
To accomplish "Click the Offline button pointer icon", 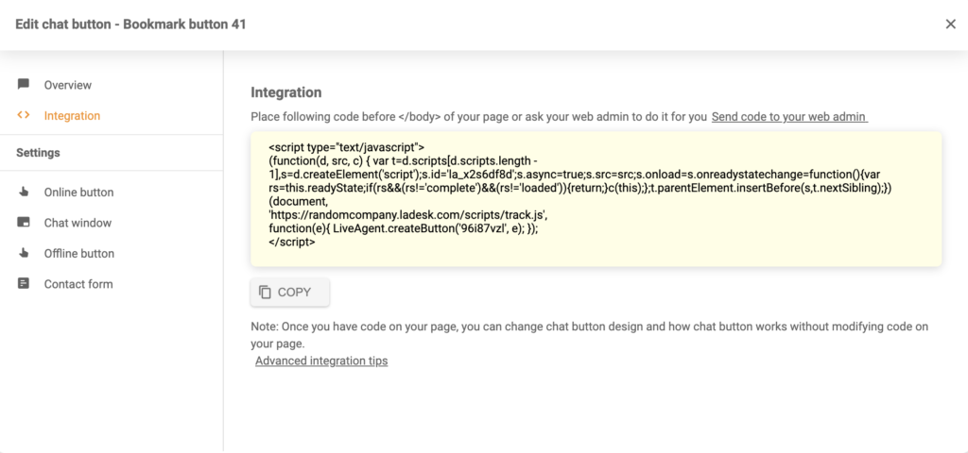I will pos(24,254).
